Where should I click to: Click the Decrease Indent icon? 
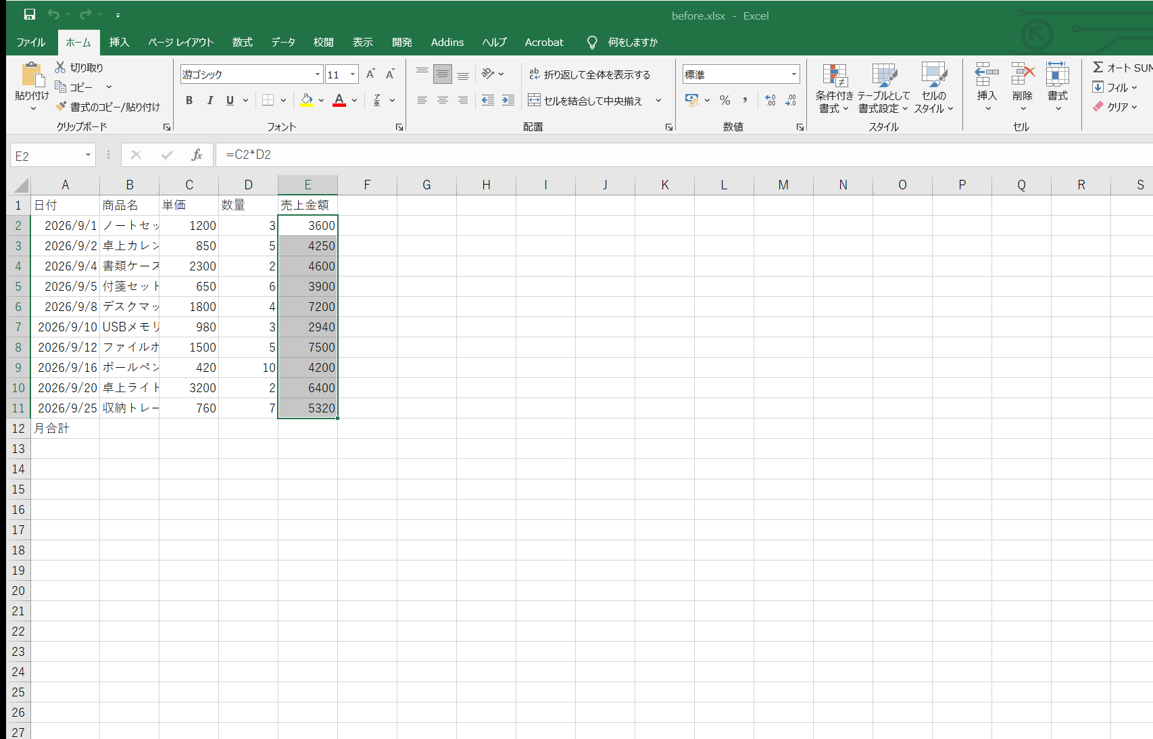[x=488, y=100]
